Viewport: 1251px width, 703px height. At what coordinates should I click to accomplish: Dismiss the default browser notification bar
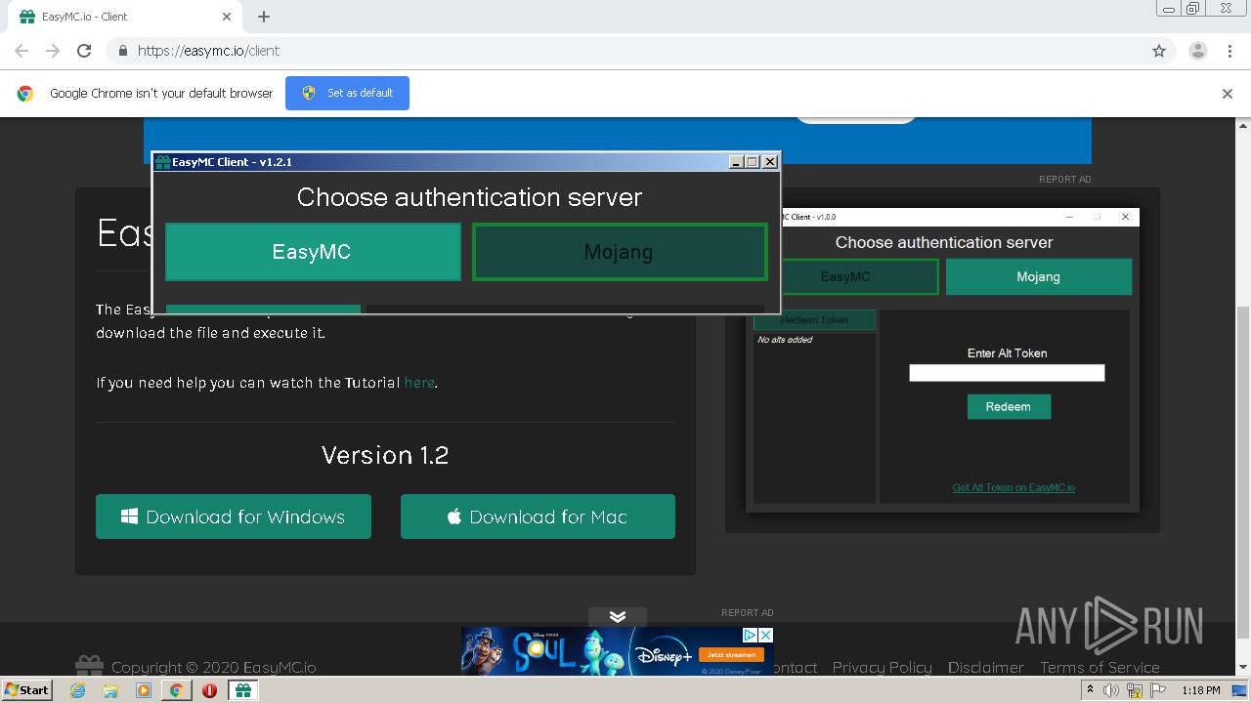(1228, 94)
